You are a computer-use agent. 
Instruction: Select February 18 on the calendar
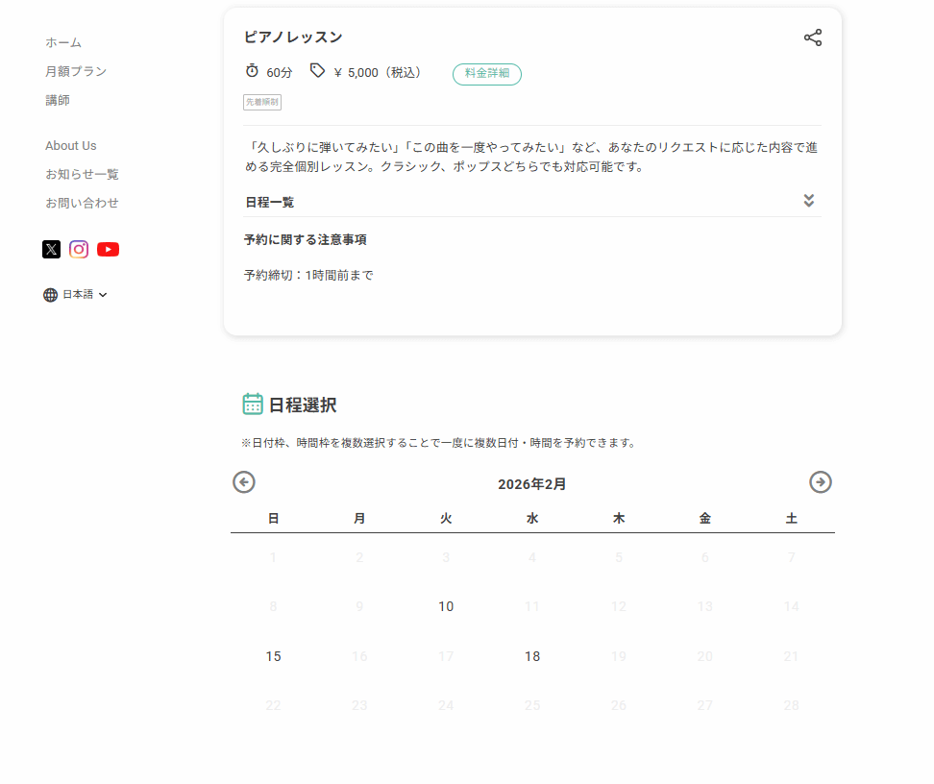[532, 656]
